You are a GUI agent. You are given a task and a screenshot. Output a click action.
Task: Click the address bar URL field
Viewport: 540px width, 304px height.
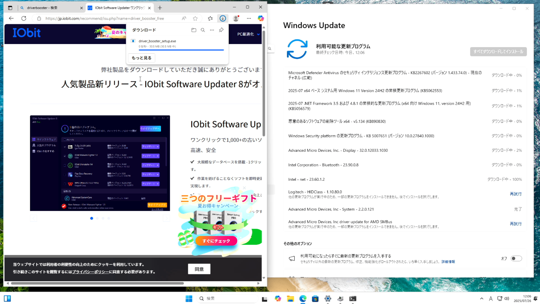click(x=112, y=18)
